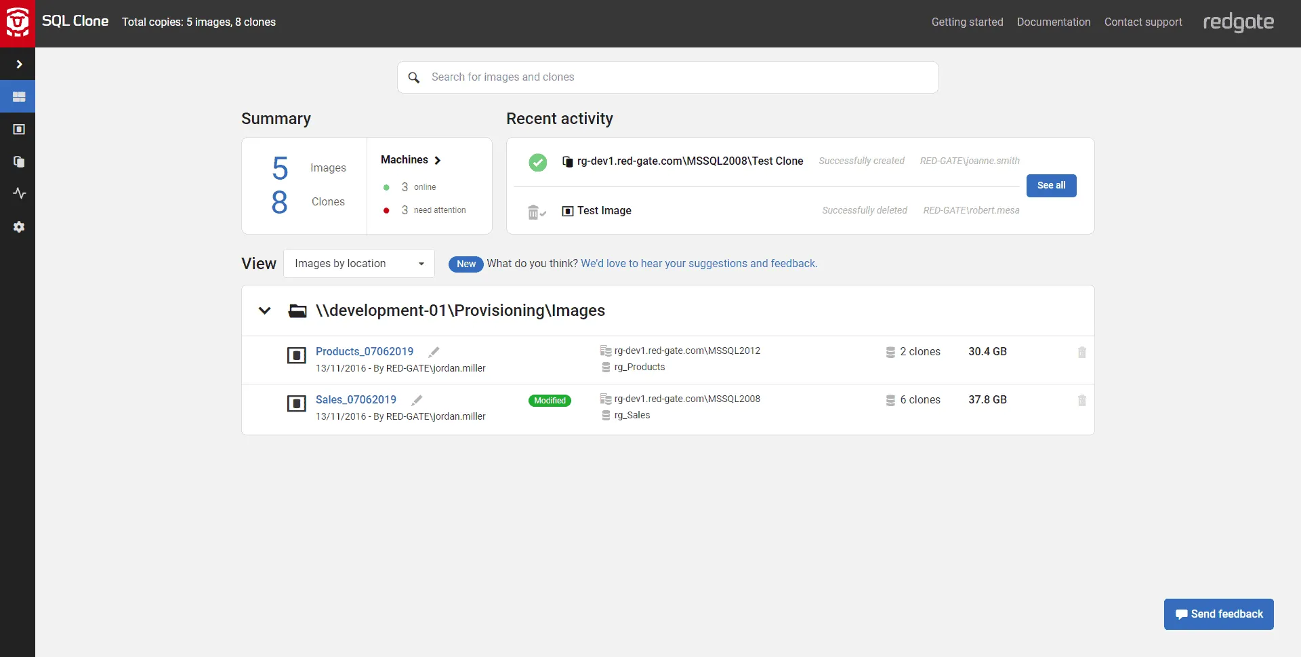Open the Clones section in the sidebar
Image resolution: width=1301 pixels, height=657 pixels.
click(19, 161)
